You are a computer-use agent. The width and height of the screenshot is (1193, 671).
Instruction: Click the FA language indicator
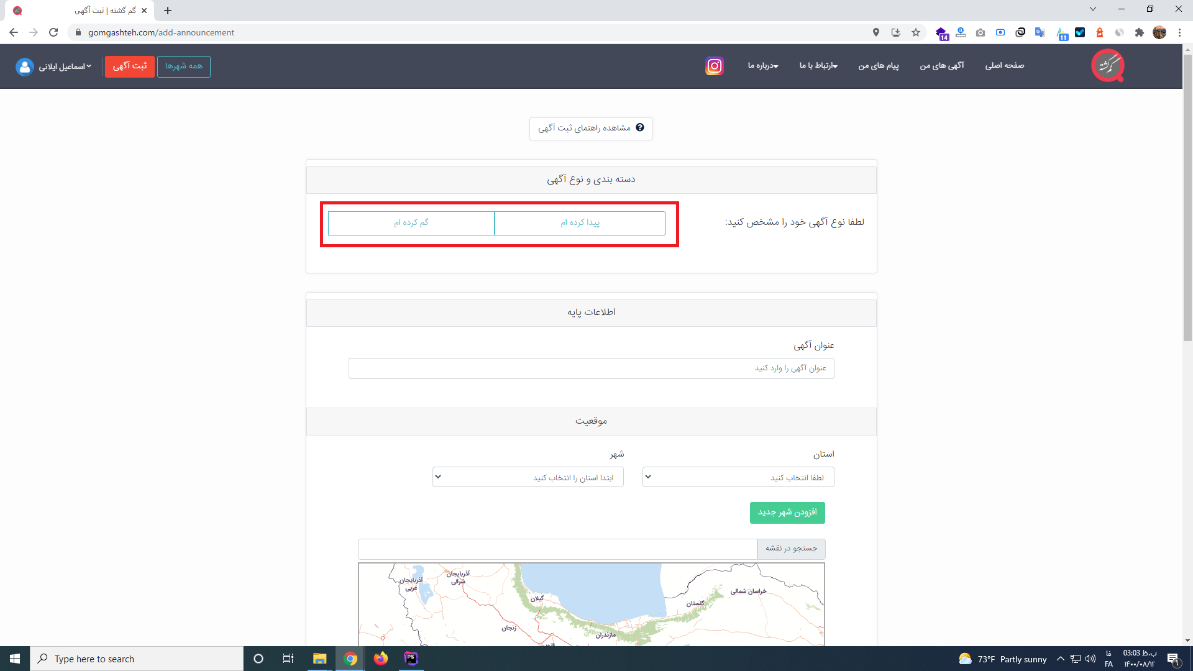1108,659
